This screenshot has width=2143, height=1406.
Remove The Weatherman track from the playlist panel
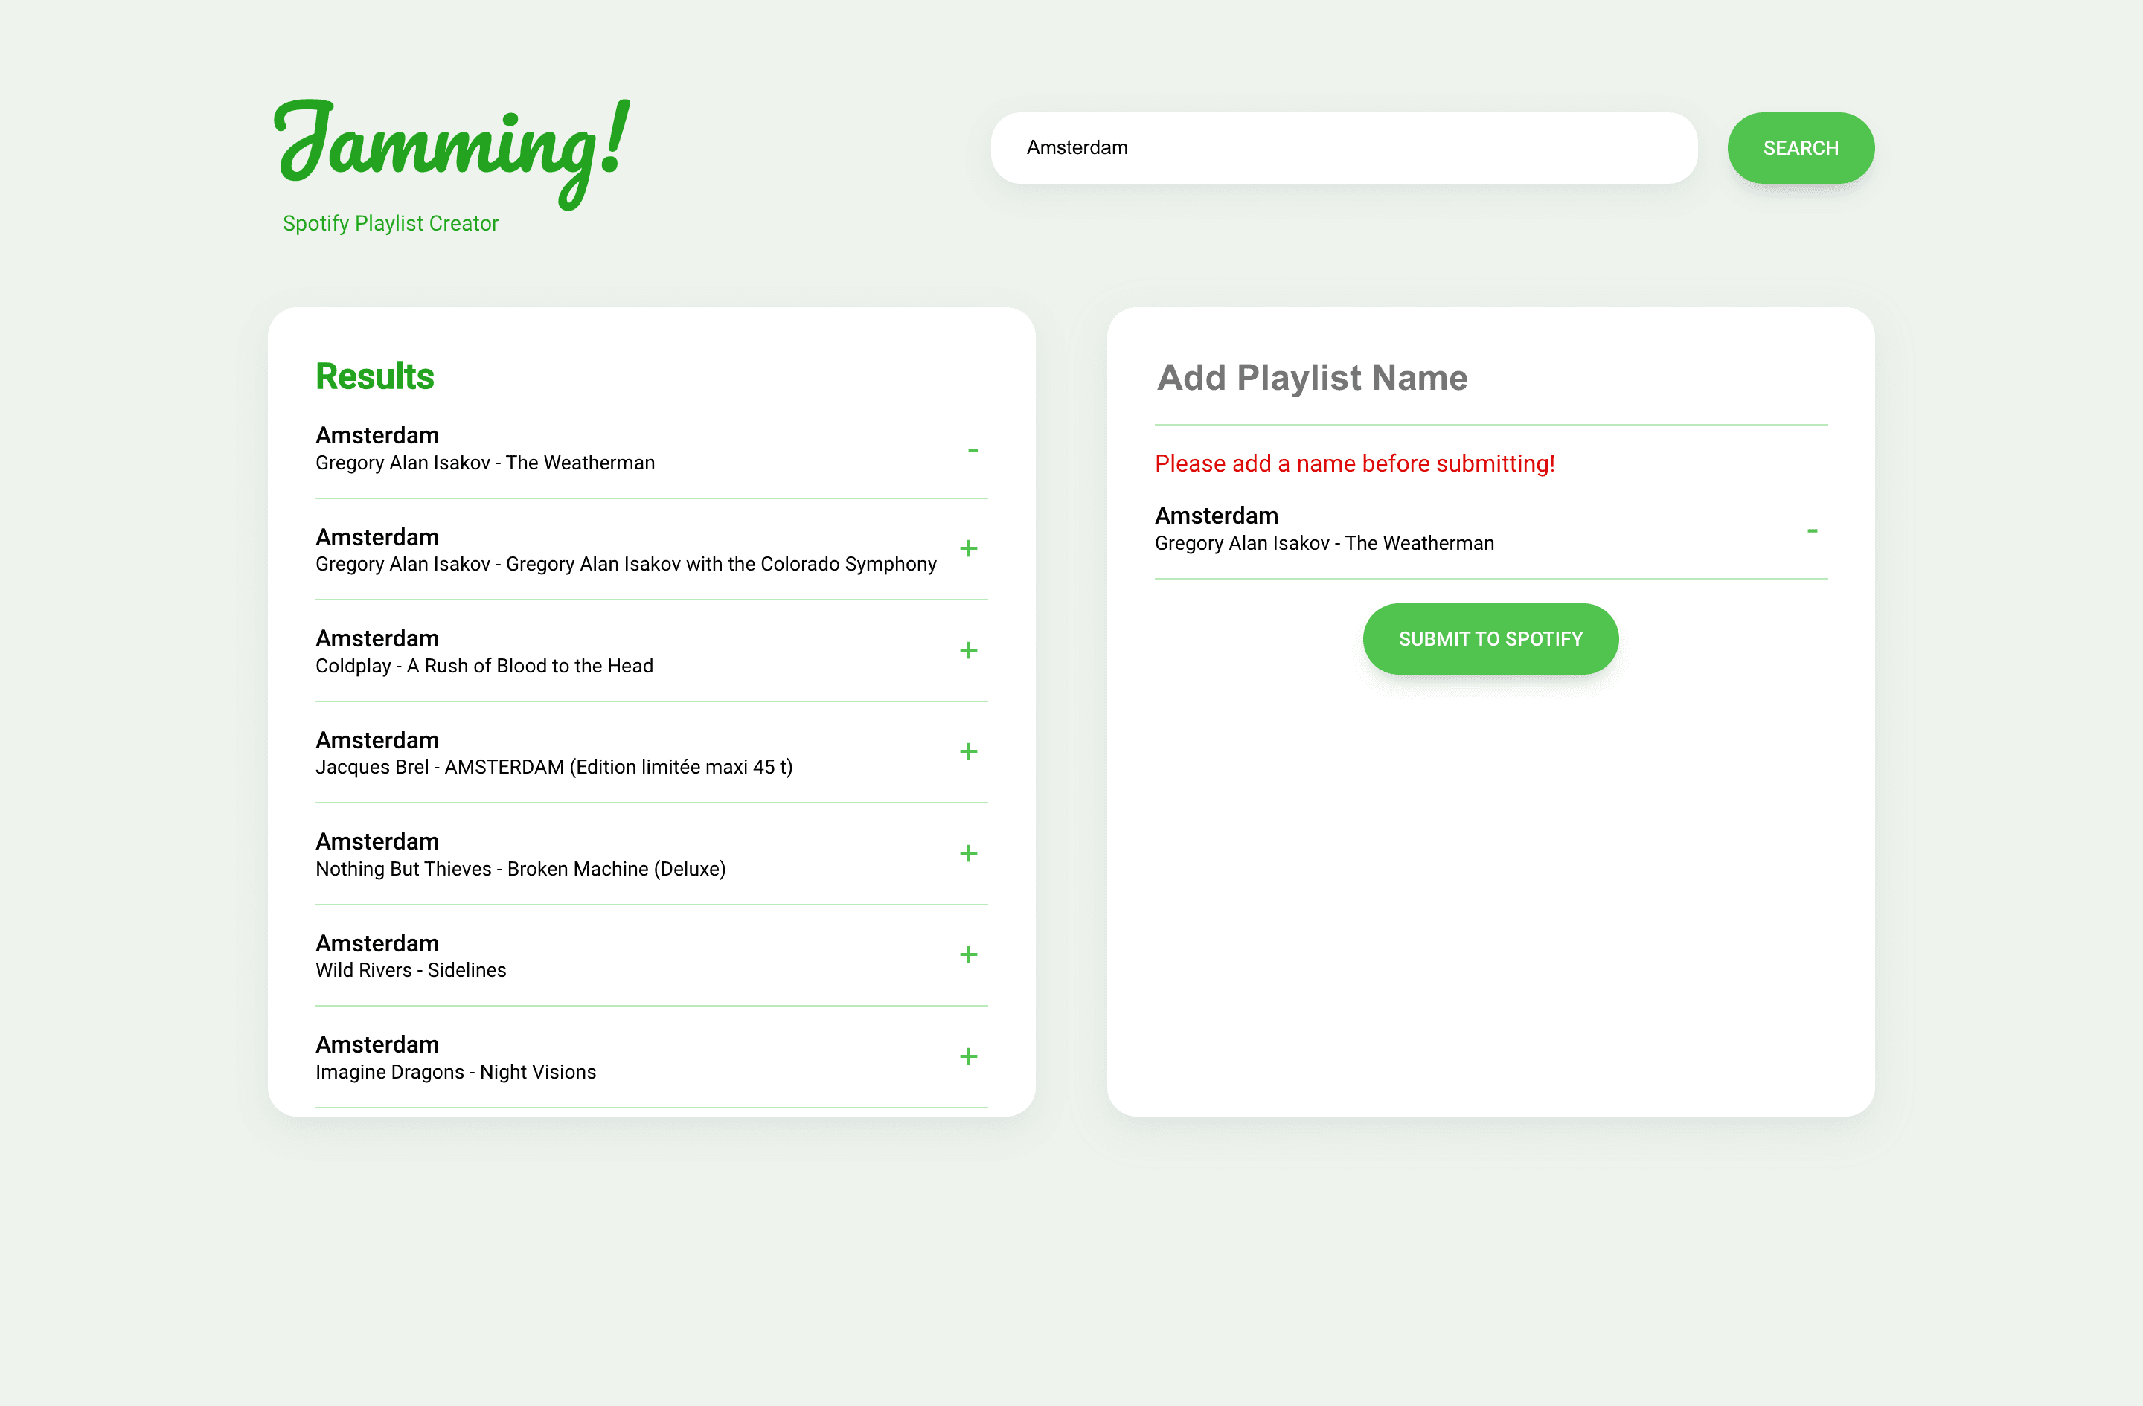tap(1813, 530)
